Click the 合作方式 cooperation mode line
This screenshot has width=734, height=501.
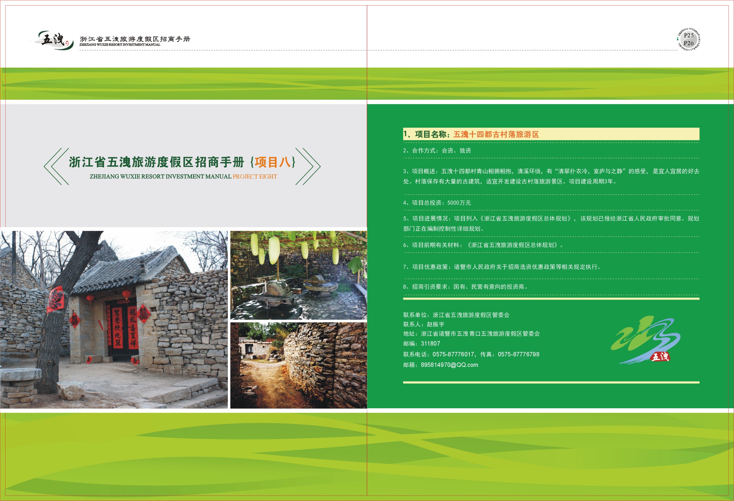coord(437,150)
